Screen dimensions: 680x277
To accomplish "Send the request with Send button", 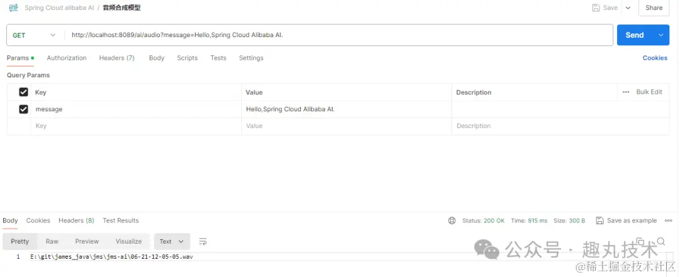I will click(x=635, y=35).
